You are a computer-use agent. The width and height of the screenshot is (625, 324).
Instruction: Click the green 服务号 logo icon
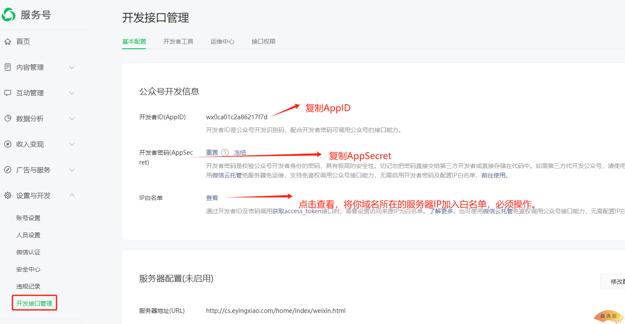pyautogui.click(x=9, y=15)
